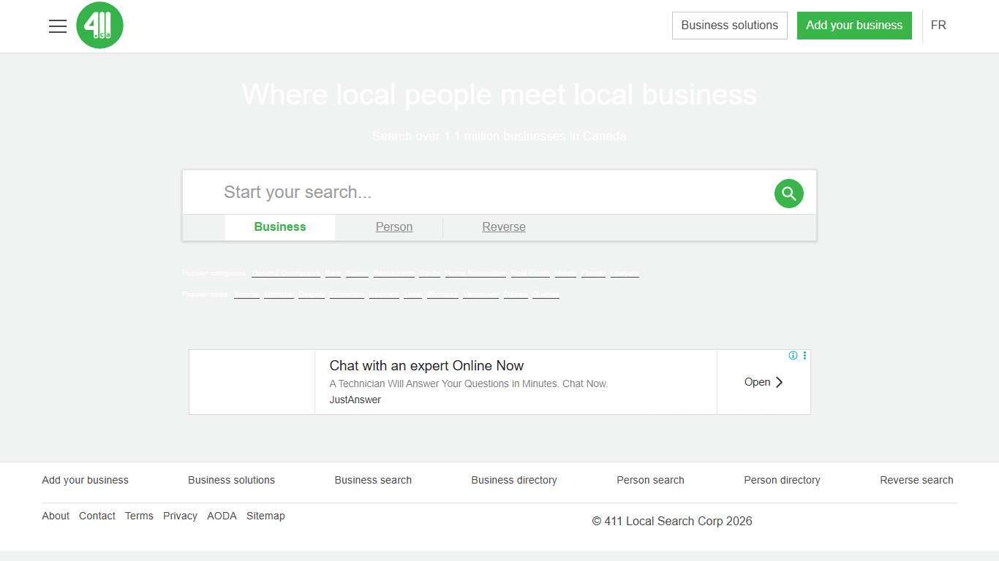Open Business solutions
Screen dimensions: 999x561
click(x=729, y=25)
